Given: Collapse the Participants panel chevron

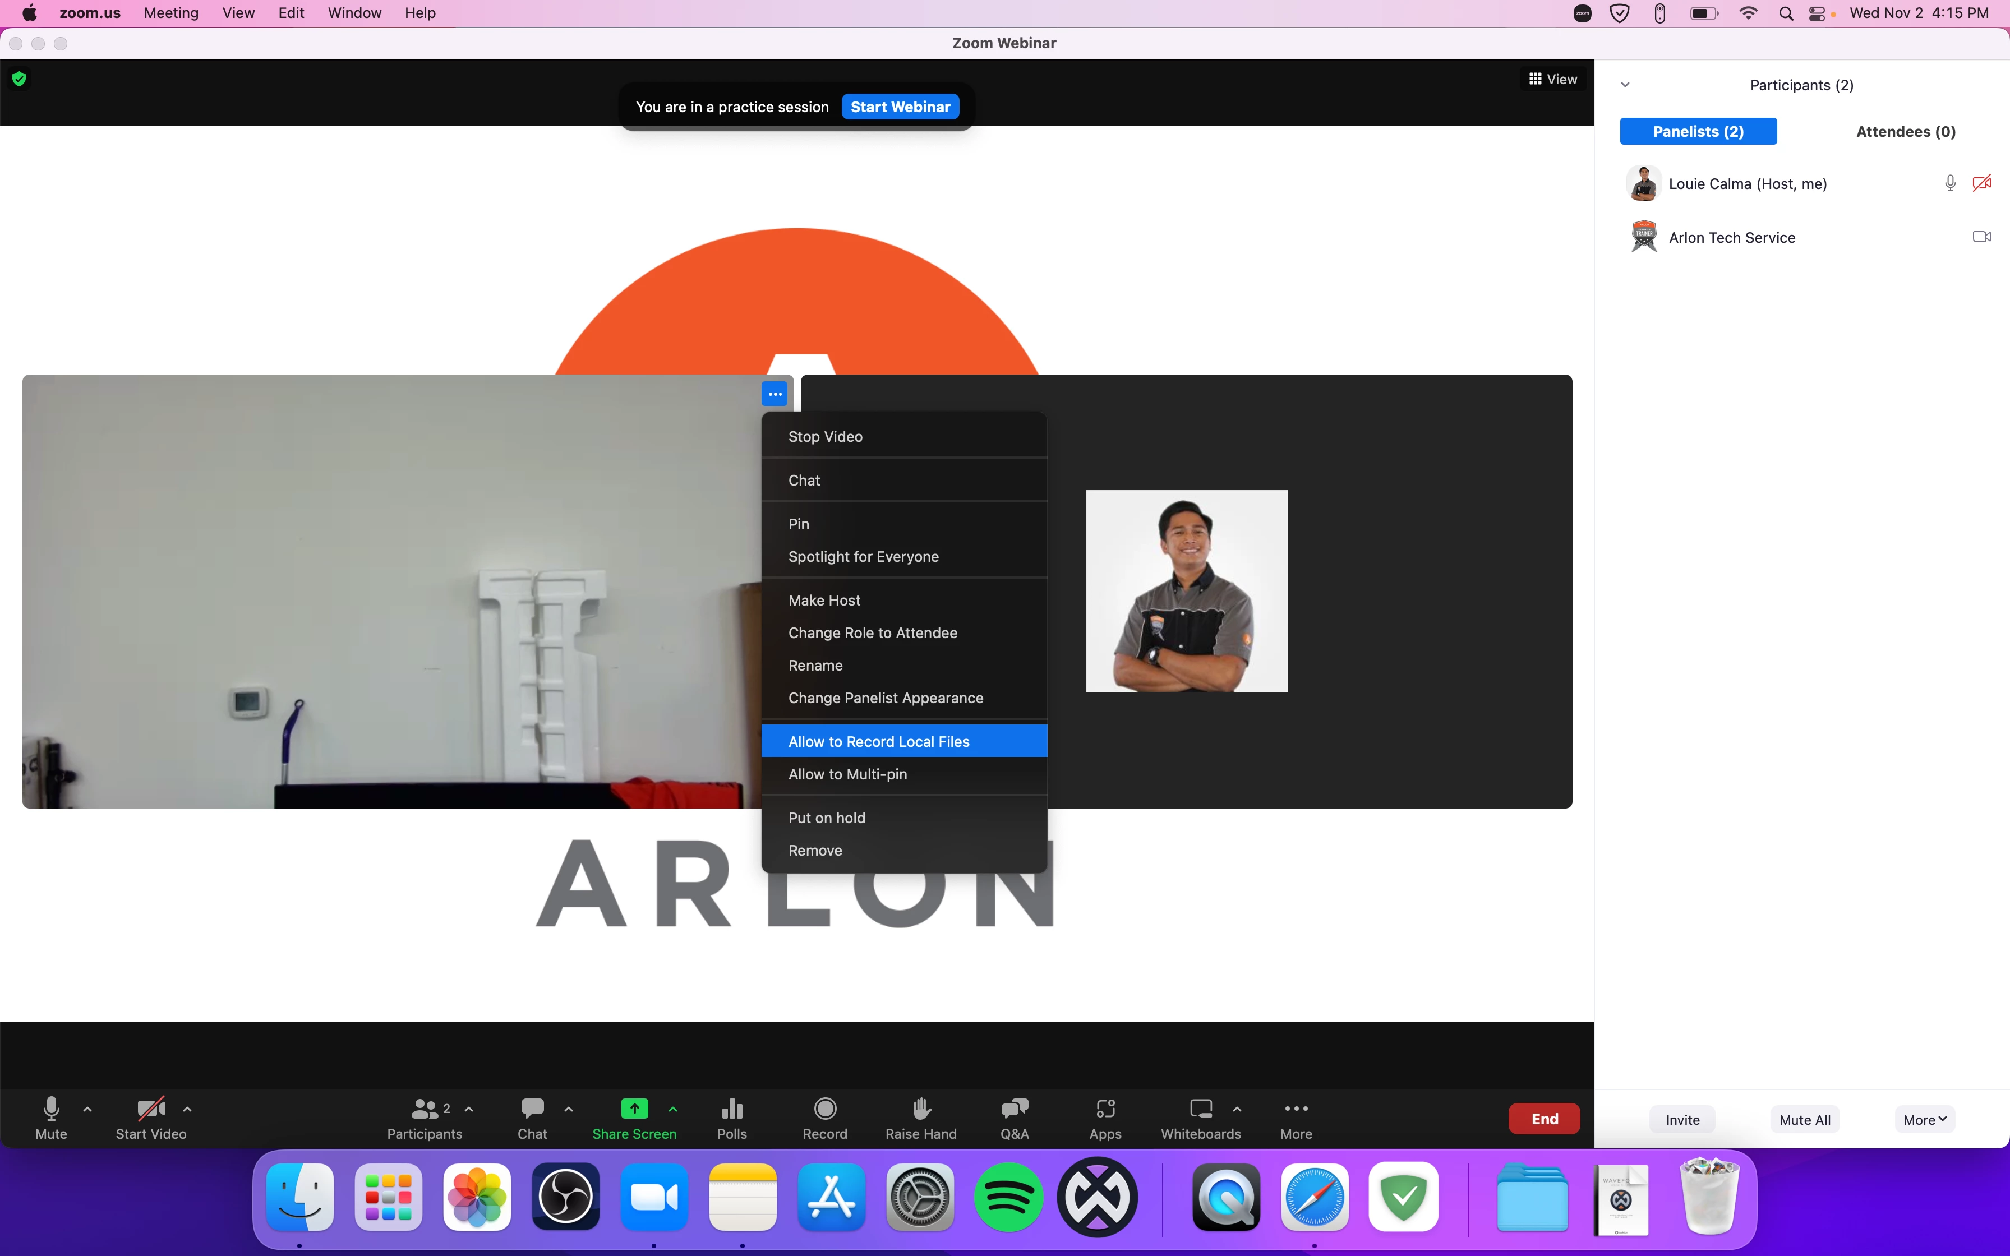Looking at the screenshot, I should pos(1625,85).
